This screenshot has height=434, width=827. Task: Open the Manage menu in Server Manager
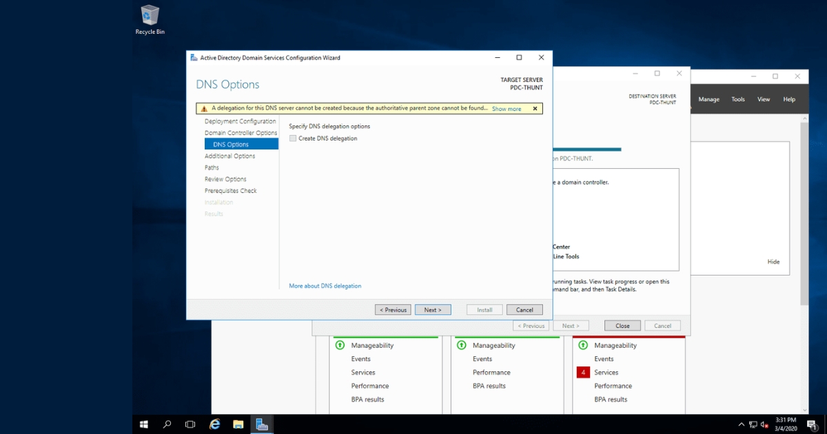click(x=708, y=99)
